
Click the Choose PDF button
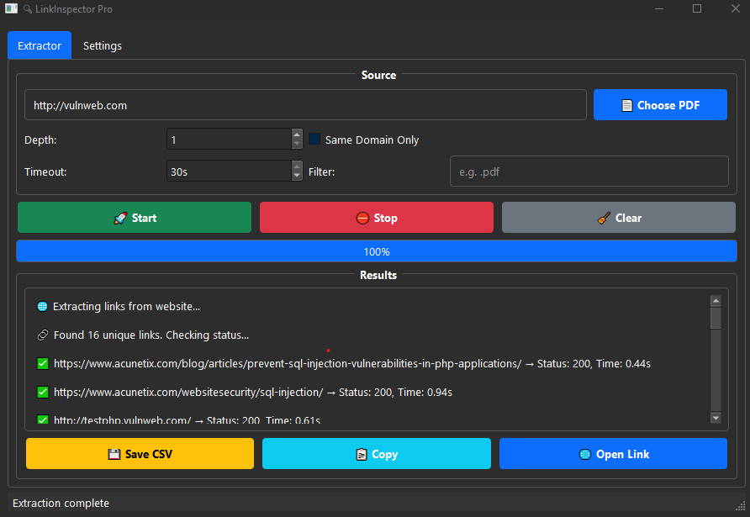660,105
